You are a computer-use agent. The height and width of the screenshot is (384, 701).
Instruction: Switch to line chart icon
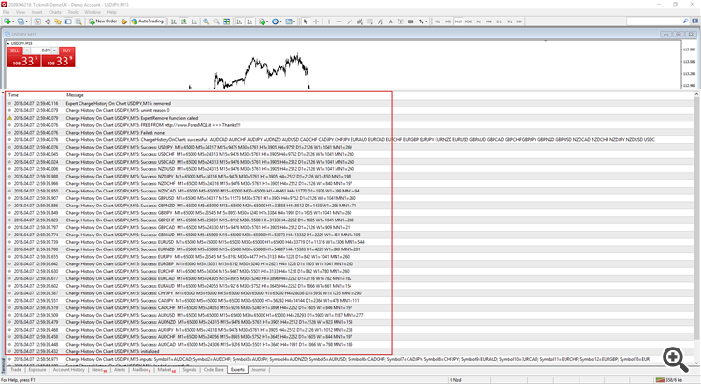point(194,21)
